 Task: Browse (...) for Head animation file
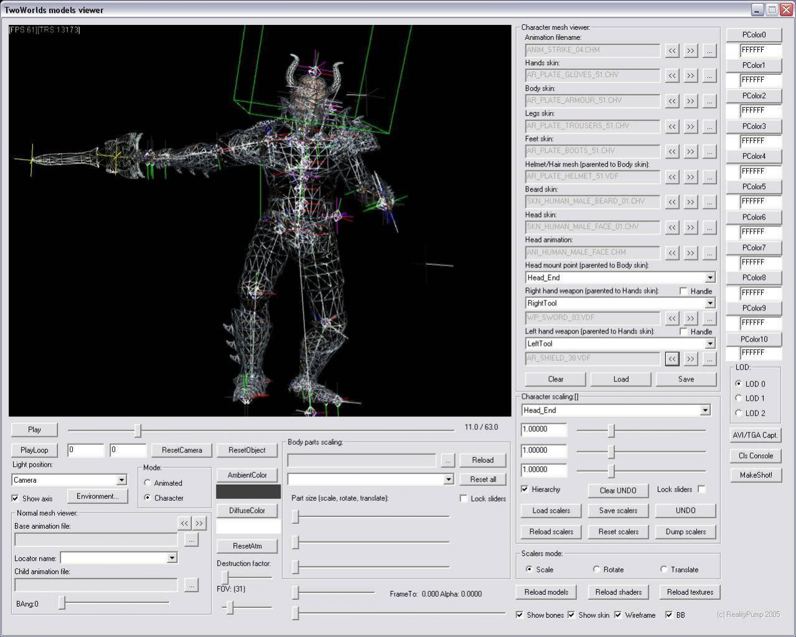(709, 253)
